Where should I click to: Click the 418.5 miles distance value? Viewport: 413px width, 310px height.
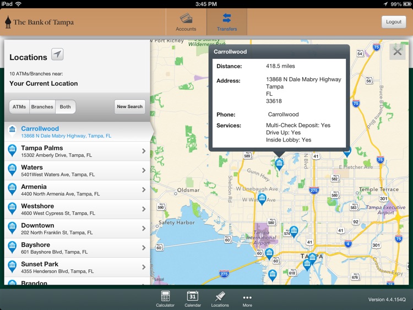tap(280, 66)
